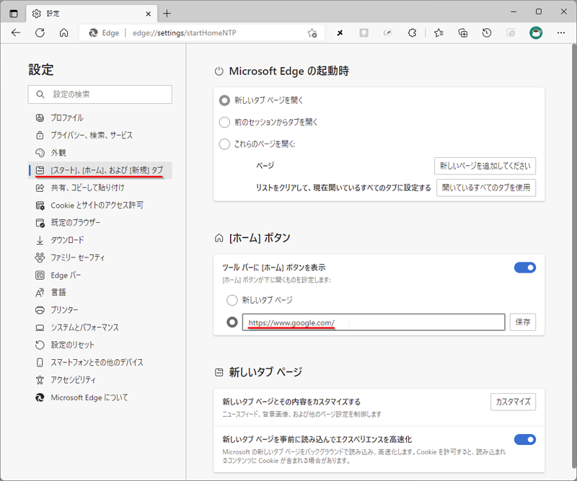This screenshot has width=577, height=481.
Task: Open 外観 settings
Action: [100, 153]
